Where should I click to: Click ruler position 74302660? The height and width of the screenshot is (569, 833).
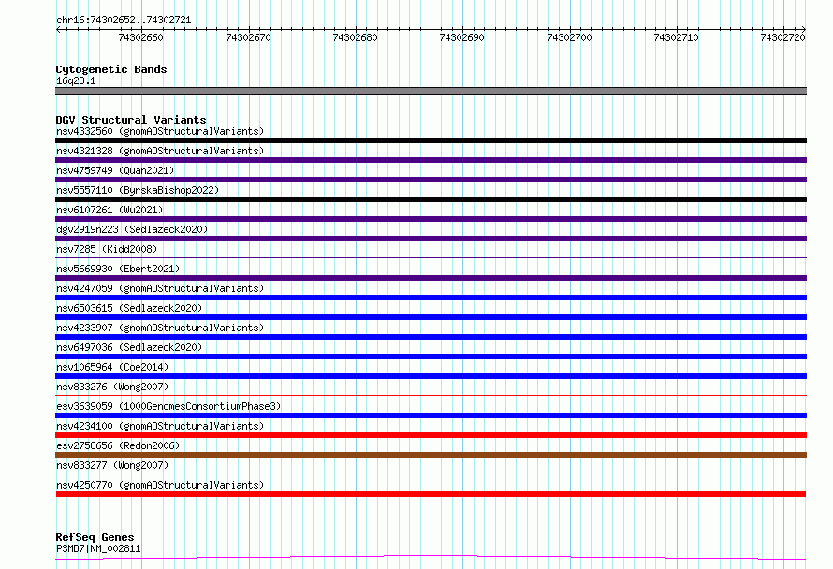coord(140,37)
